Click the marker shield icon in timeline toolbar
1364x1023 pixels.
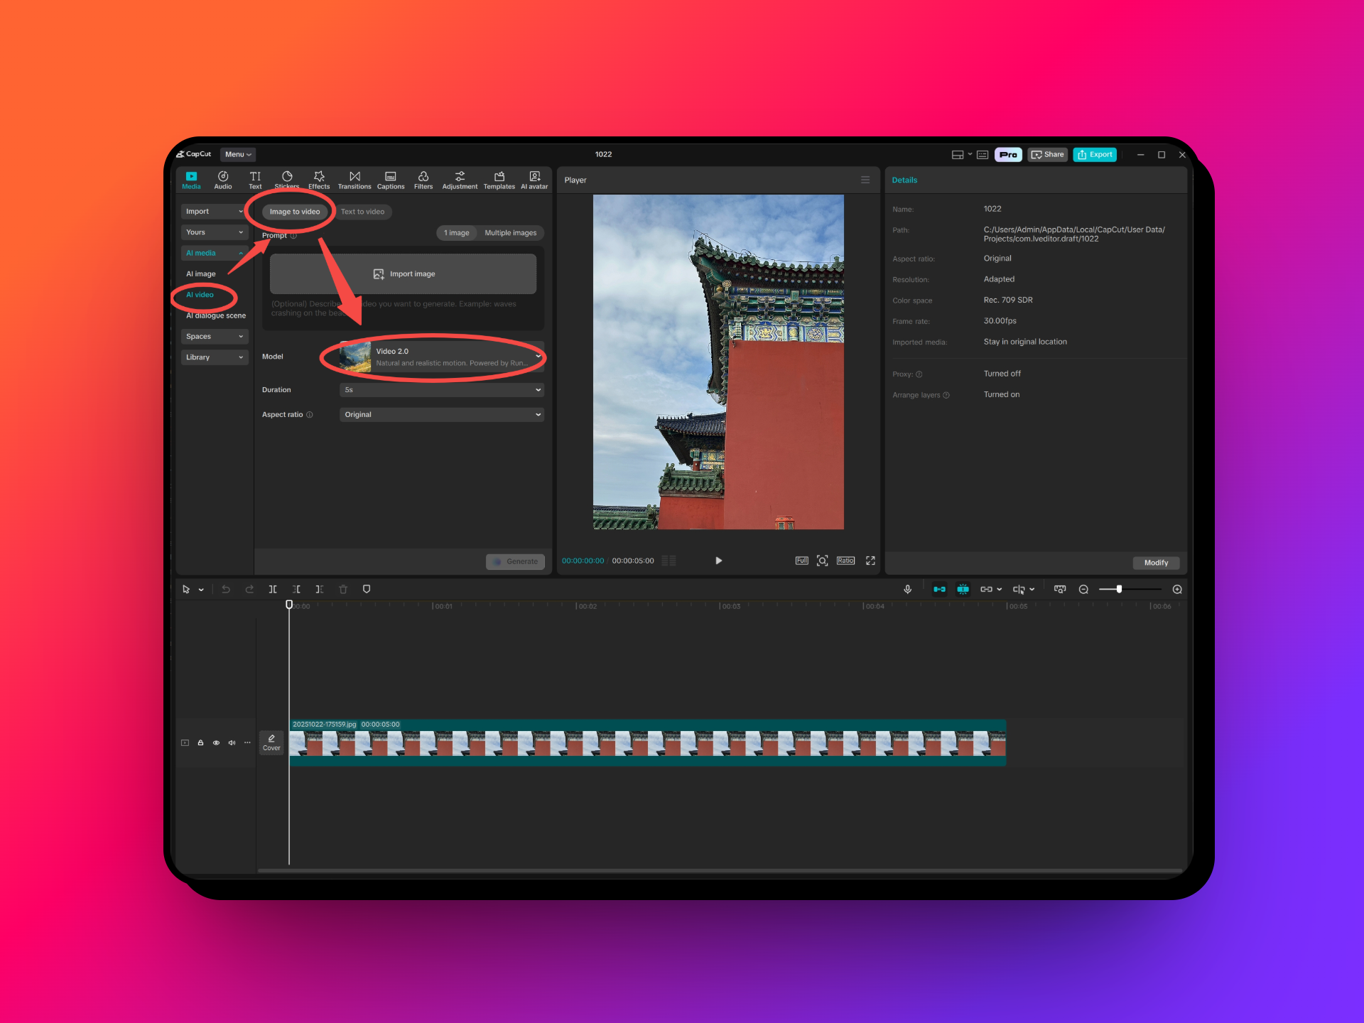tap(367, 589)
